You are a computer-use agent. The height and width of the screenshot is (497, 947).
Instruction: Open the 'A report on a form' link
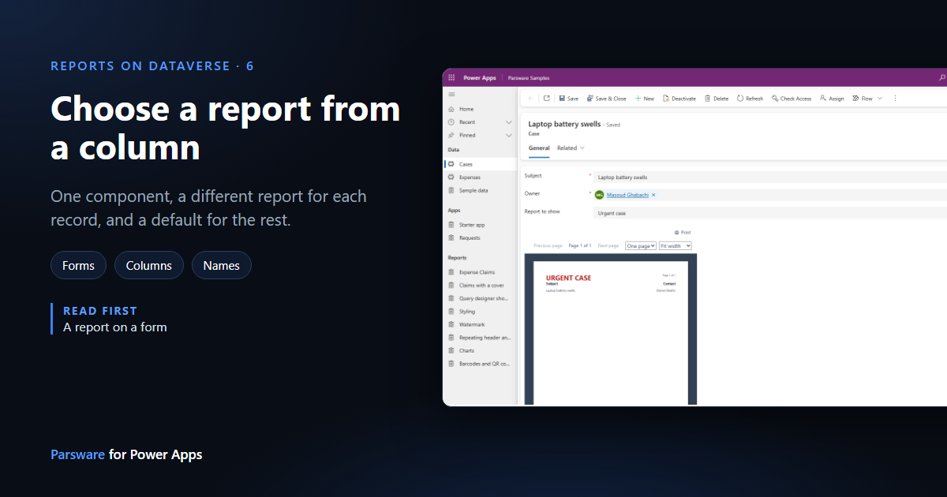[x=115, y=327]
